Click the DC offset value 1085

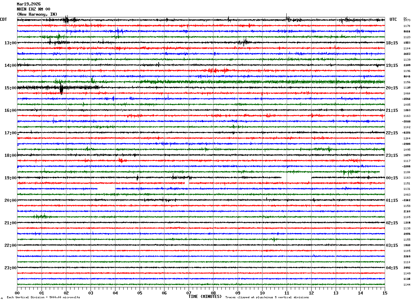coord(407,105)
